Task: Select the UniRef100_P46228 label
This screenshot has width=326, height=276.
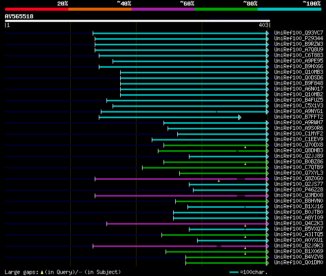Action: pos(298,190)
